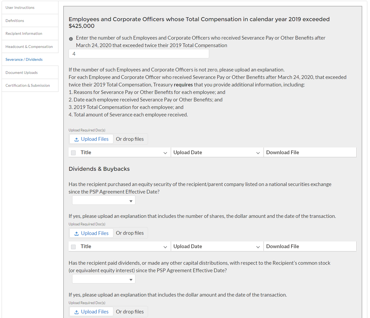370x318 pixels.
Task: Click the upload arrow icon for the equity purchase explanation
Action: click(x=76, y=233)
